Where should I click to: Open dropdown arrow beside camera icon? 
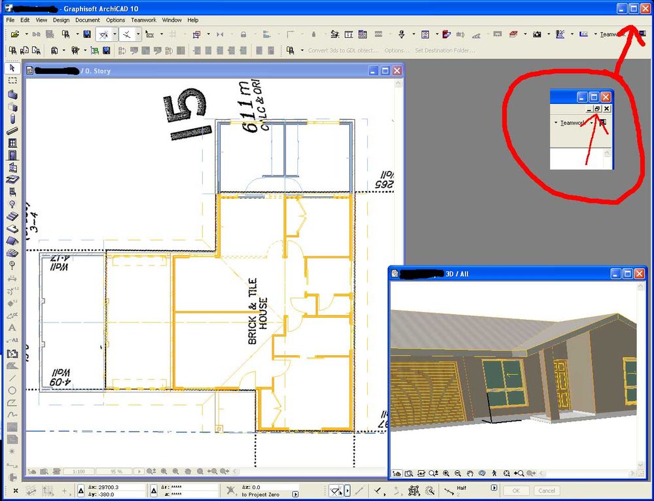[549, 34]
